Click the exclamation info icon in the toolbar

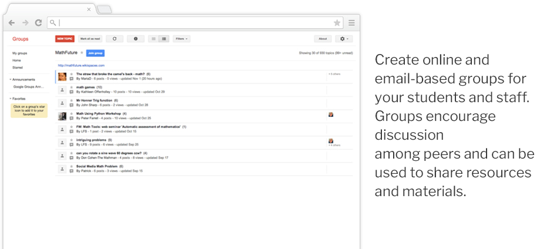136,39
